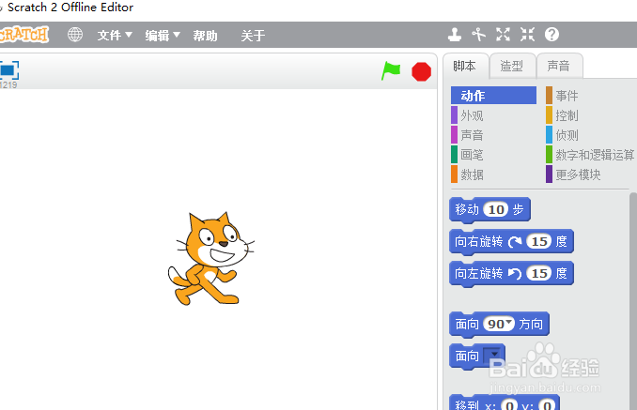
Task: Click the blocks palette vertical scrollbar
Action: 633,300
